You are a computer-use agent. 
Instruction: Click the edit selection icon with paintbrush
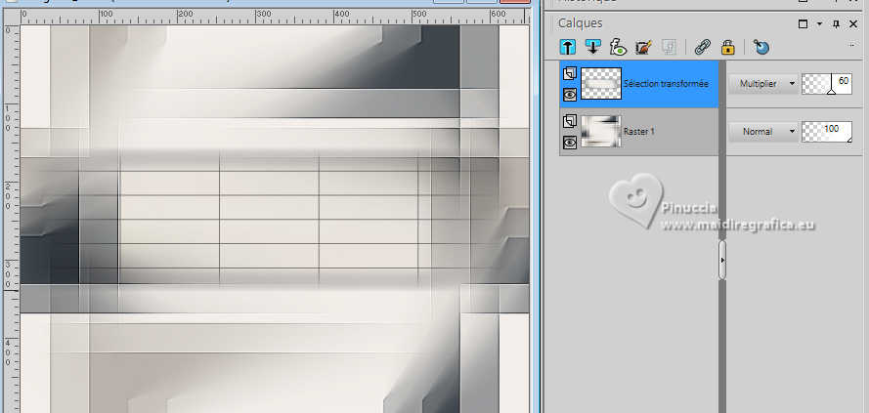coord(643,48)
